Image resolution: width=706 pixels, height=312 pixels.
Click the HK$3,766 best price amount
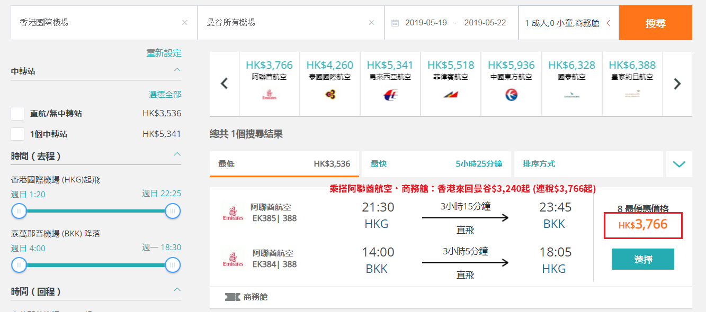pyautogui.click(x=643, y=225)
